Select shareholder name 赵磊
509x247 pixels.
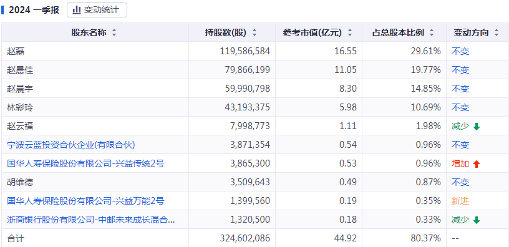tap(16, 51)
